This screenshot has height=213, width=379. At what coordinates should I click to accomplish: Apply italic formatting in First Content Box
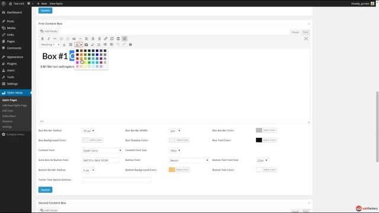(x=49, y=38)
